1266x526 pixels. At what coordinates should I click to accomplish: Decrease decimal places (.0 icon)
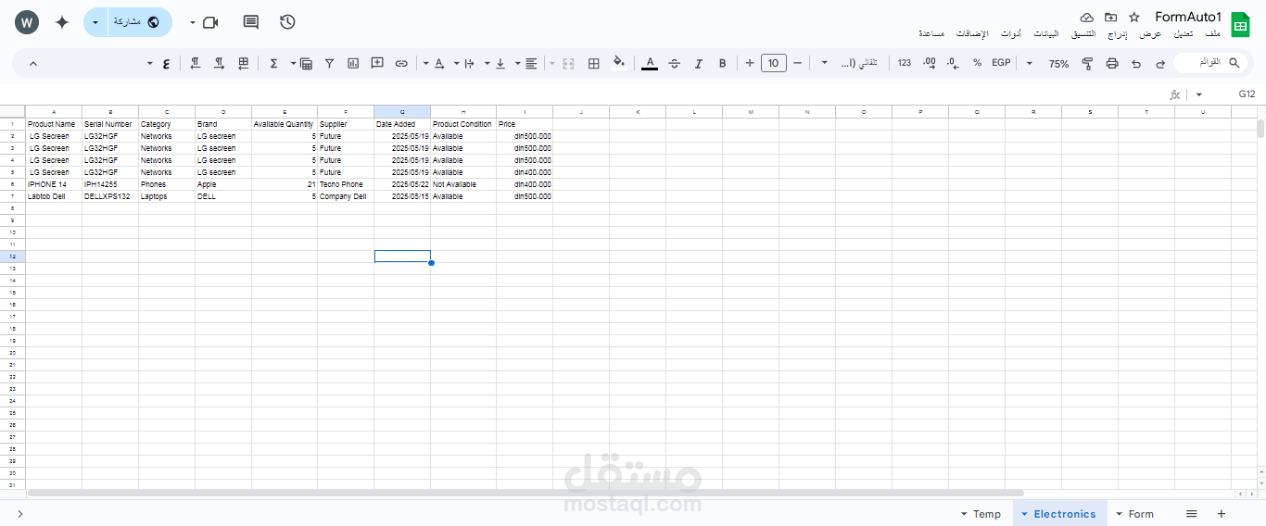(x=953, y=63)
